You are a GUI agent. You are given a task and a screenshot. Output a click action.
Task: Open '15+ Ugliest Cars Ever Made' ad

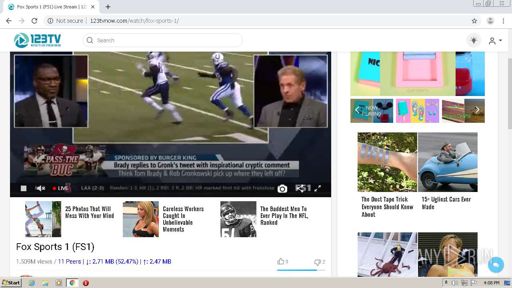(446, 203)
